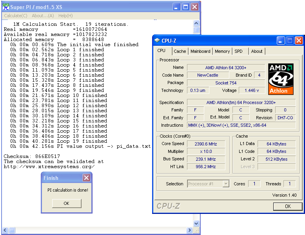Switch to the About tab in CPU-Z
This screenshot has width=305, height=235.
tap(256, 51)
